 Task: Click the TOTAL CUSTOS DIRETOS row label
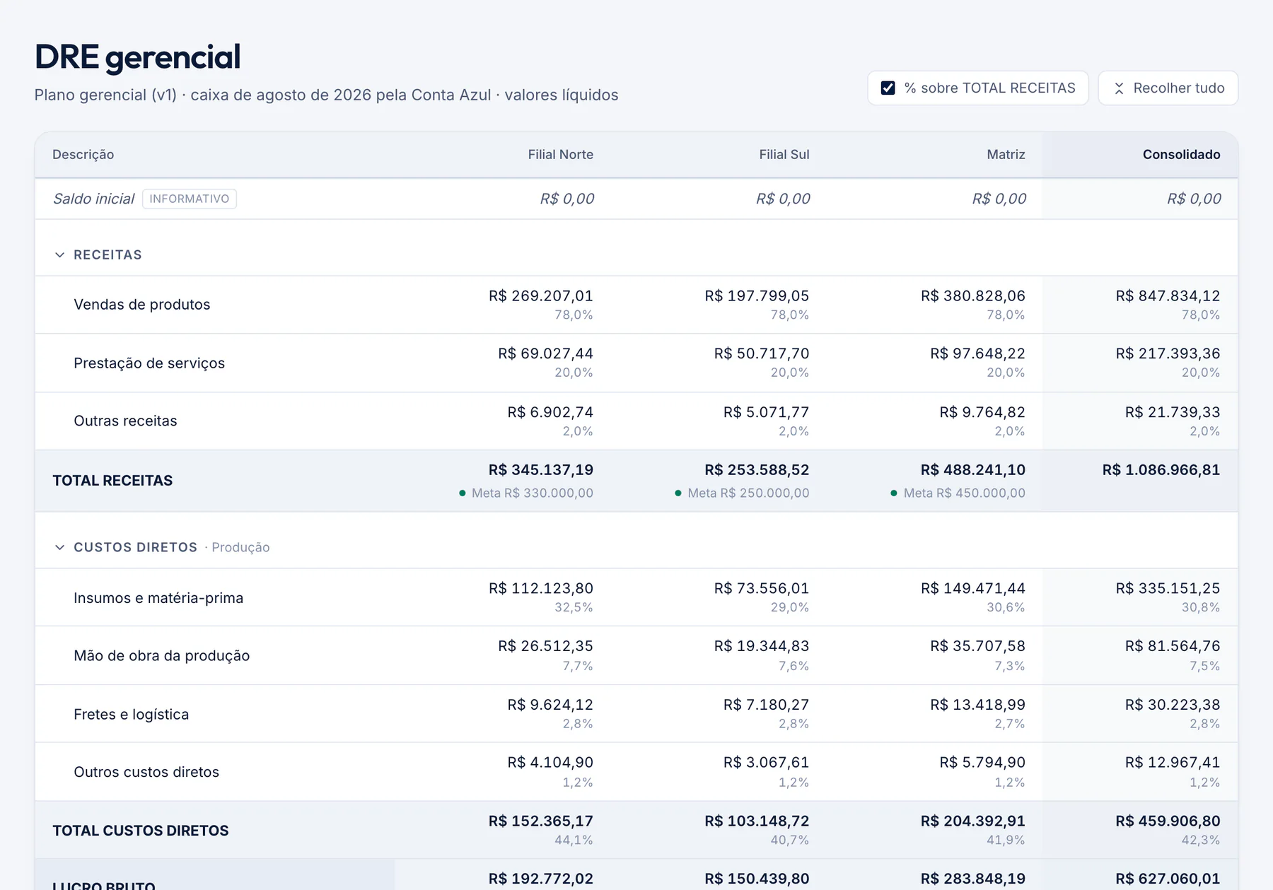point(140,831)
